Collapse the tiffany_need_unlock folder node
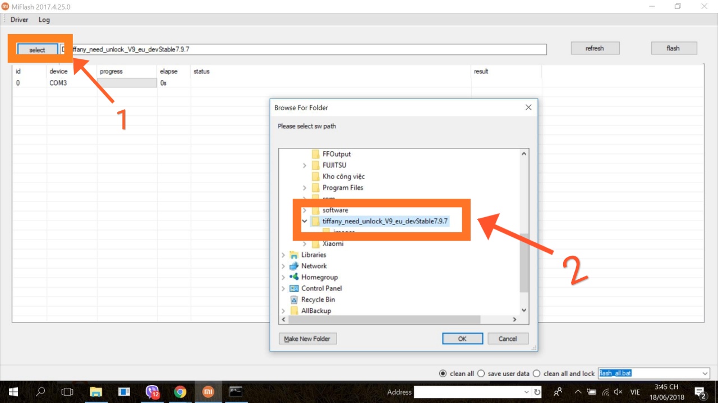 (305, 221)
